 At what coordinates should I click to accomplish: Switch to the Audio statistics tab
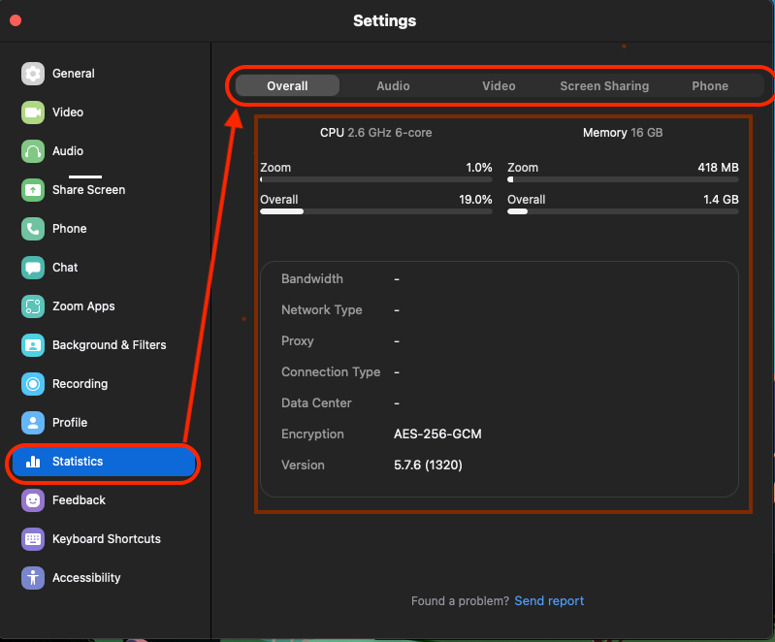[393, 86]
